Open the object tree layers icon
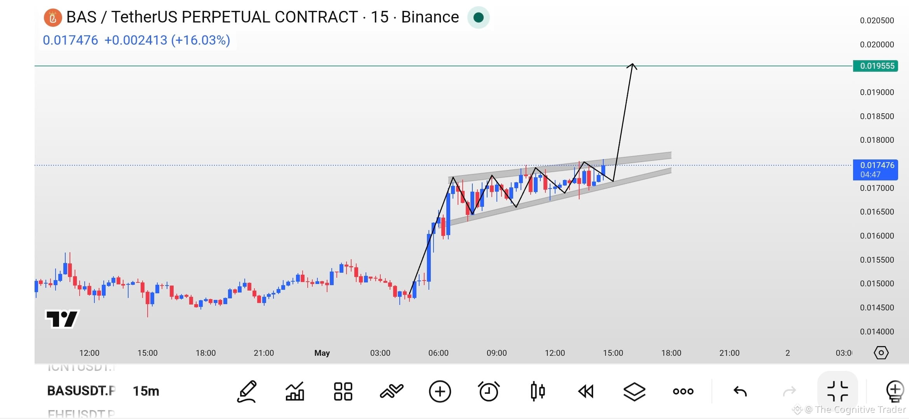Image resolution: width=909 pixels, height=419 pixels. (634, 391)
